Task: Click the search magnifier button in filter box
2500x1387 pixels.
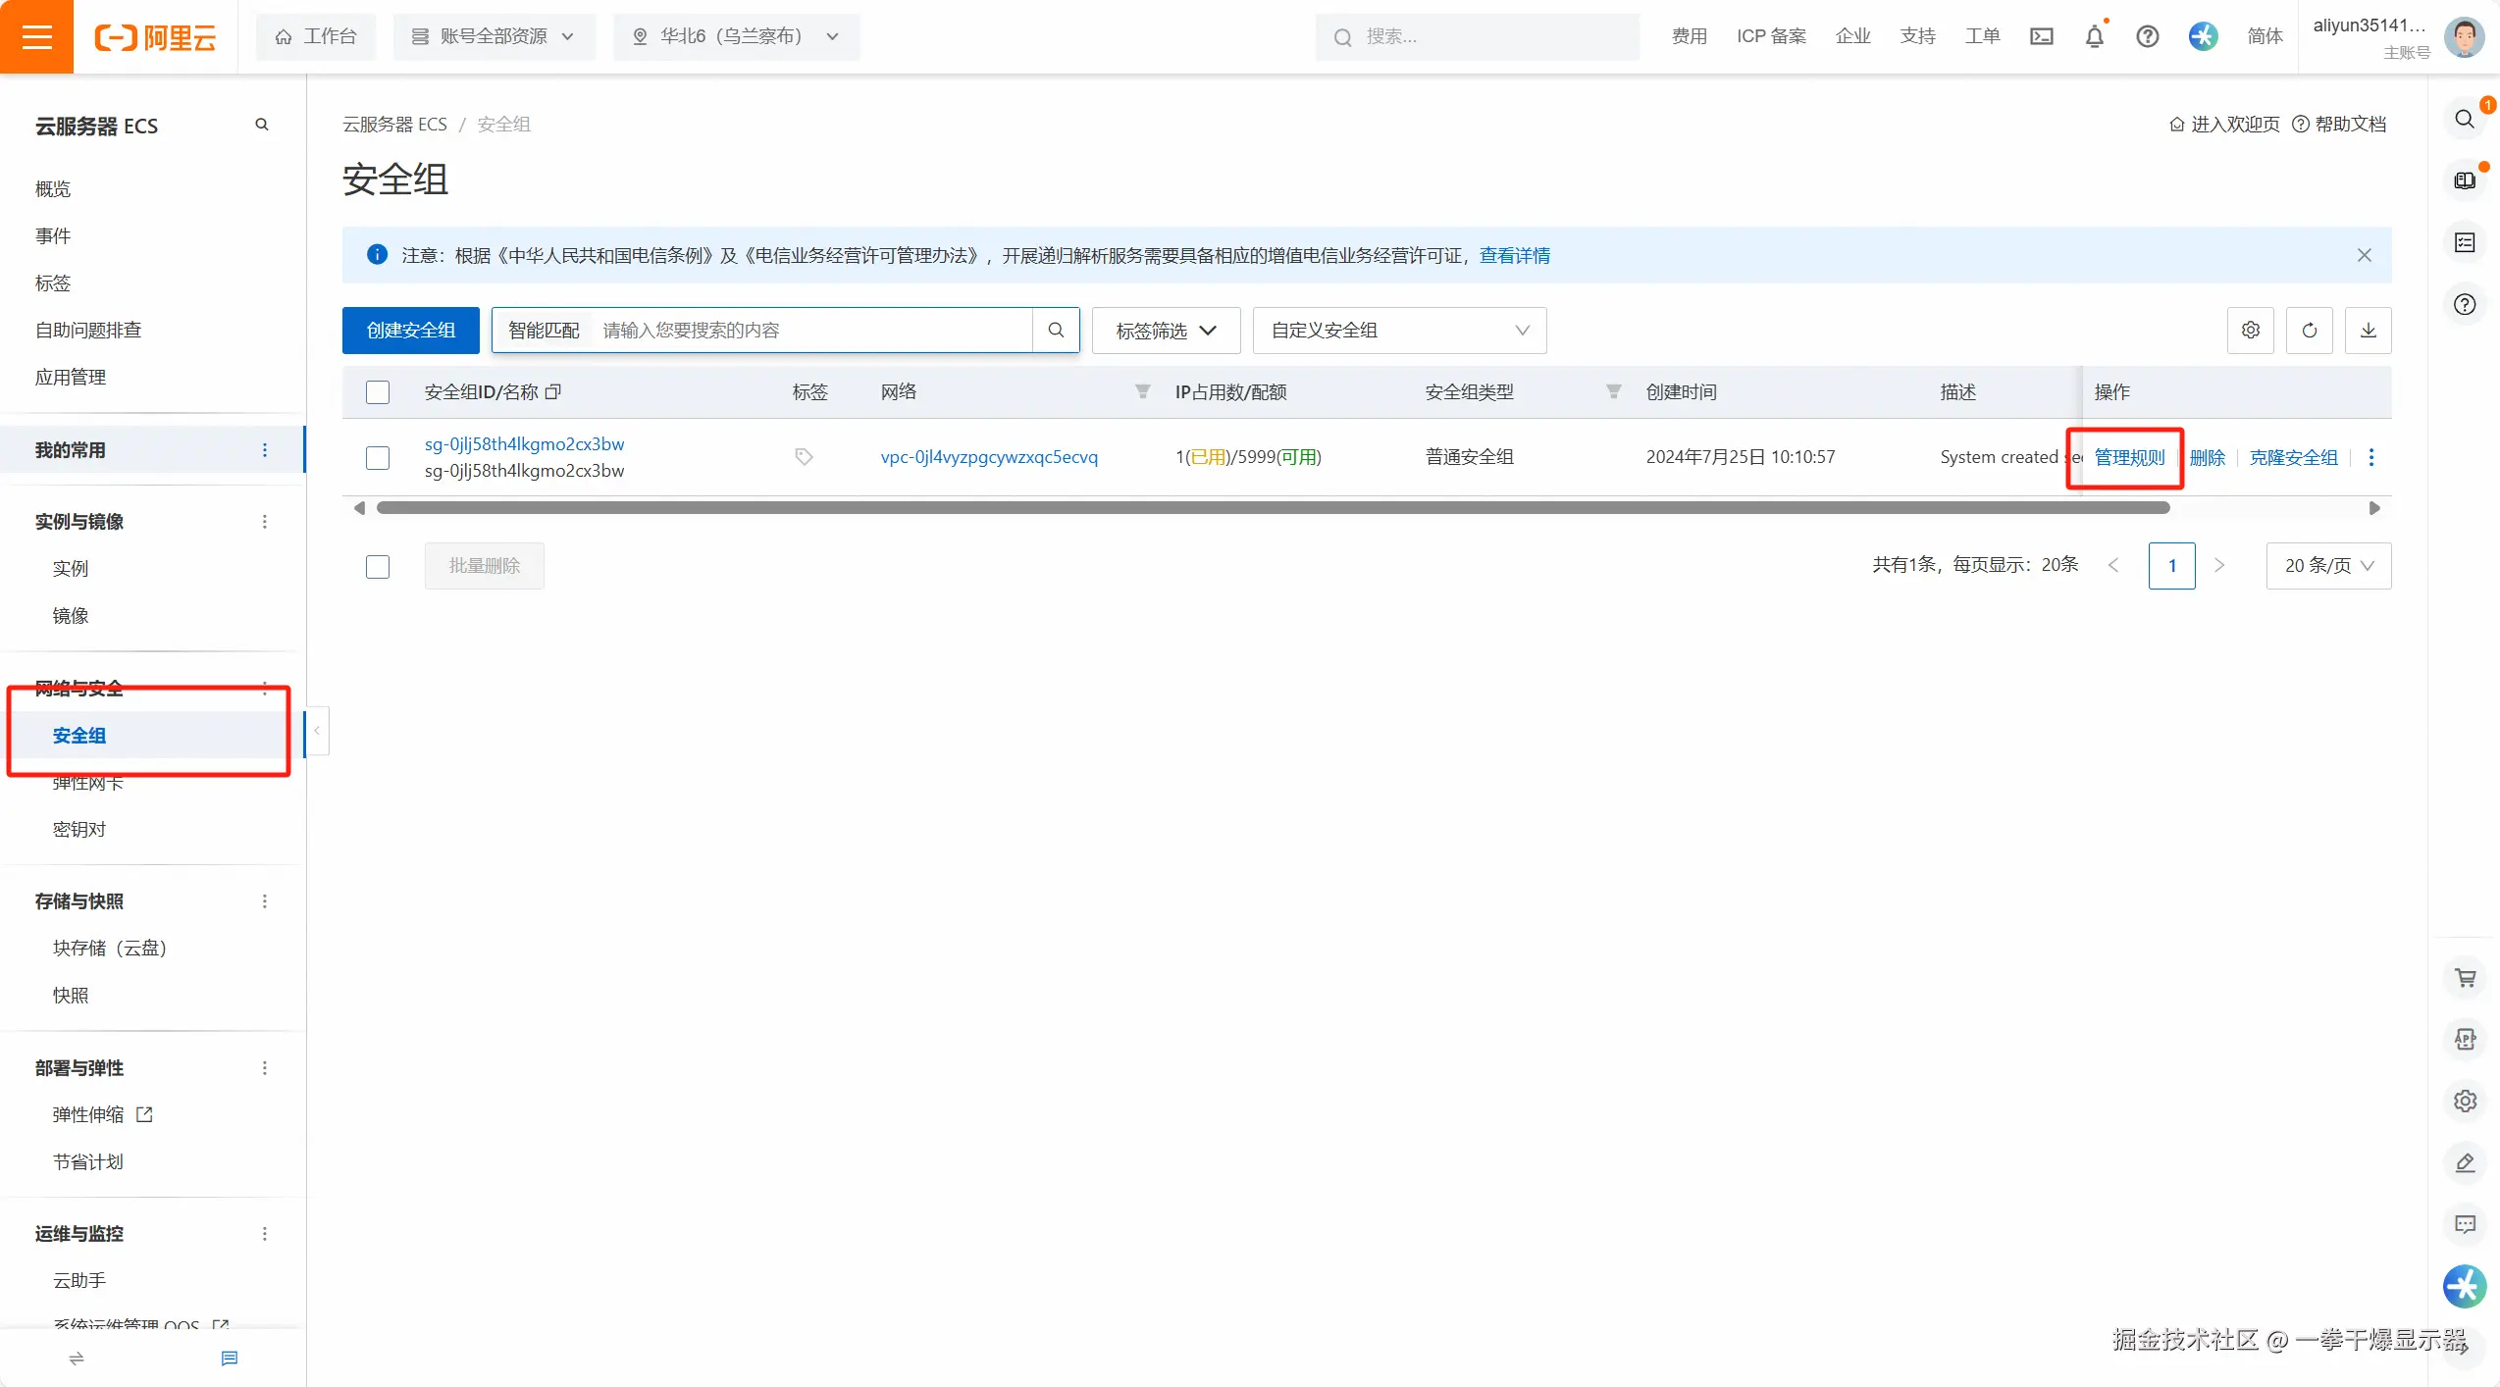Action: (1056, 331)
